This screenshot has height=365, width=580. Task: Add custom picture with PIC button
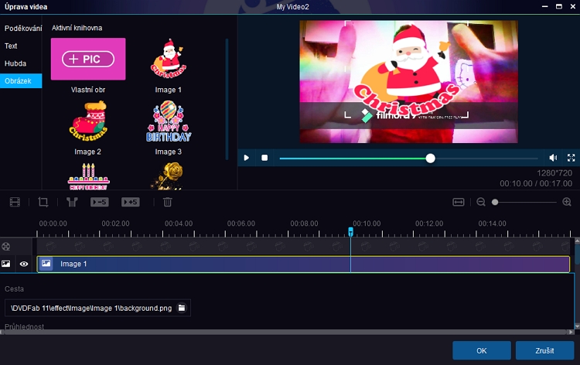tap(88, 60)
